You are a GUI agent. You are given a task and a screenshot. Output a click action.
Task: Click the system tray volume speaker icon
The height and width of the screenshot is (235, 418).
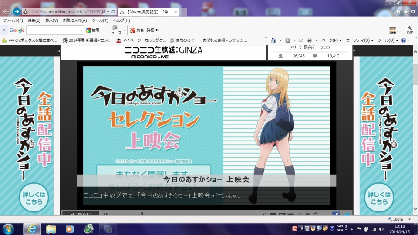pyautogui.click(x=381, y=229)
